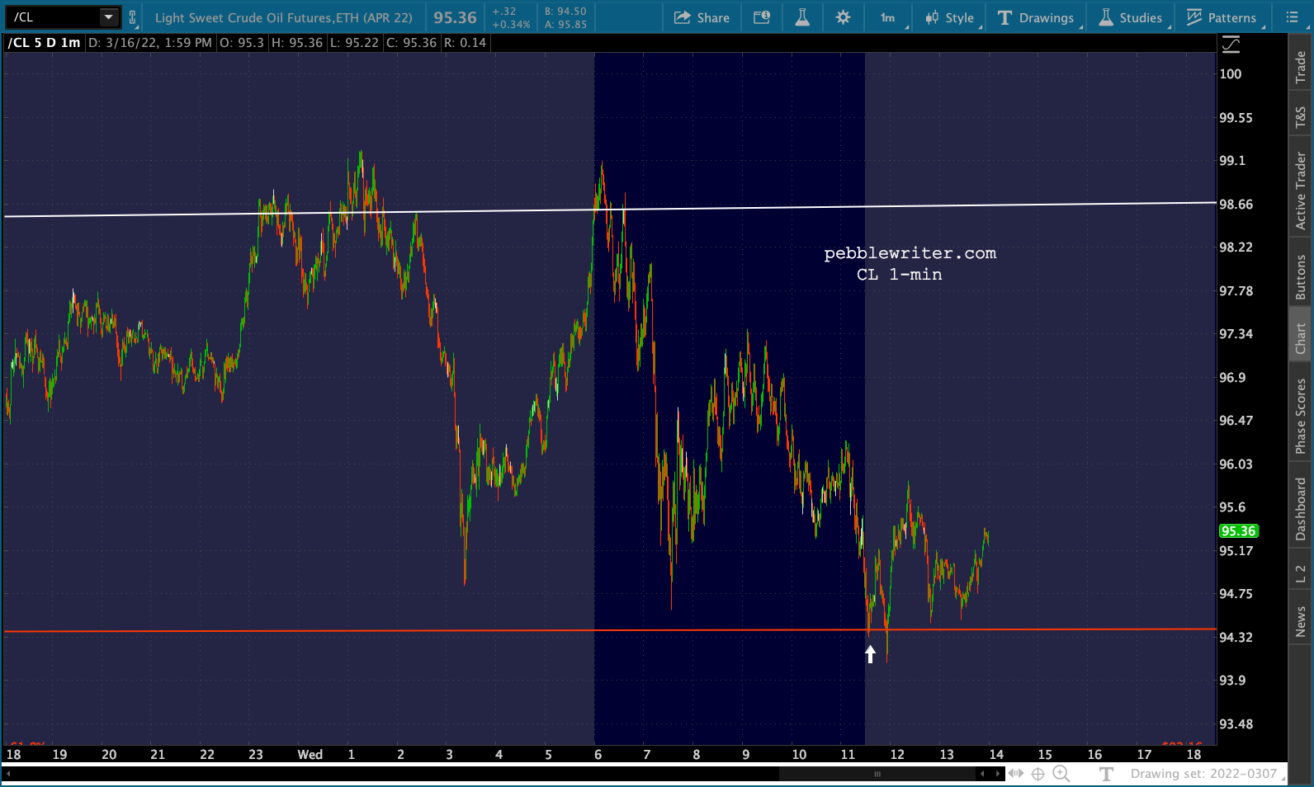This screenshot has width=1314, height=787.
Task: Click the L: 95.22 low price readout
Action: (355, 43)
